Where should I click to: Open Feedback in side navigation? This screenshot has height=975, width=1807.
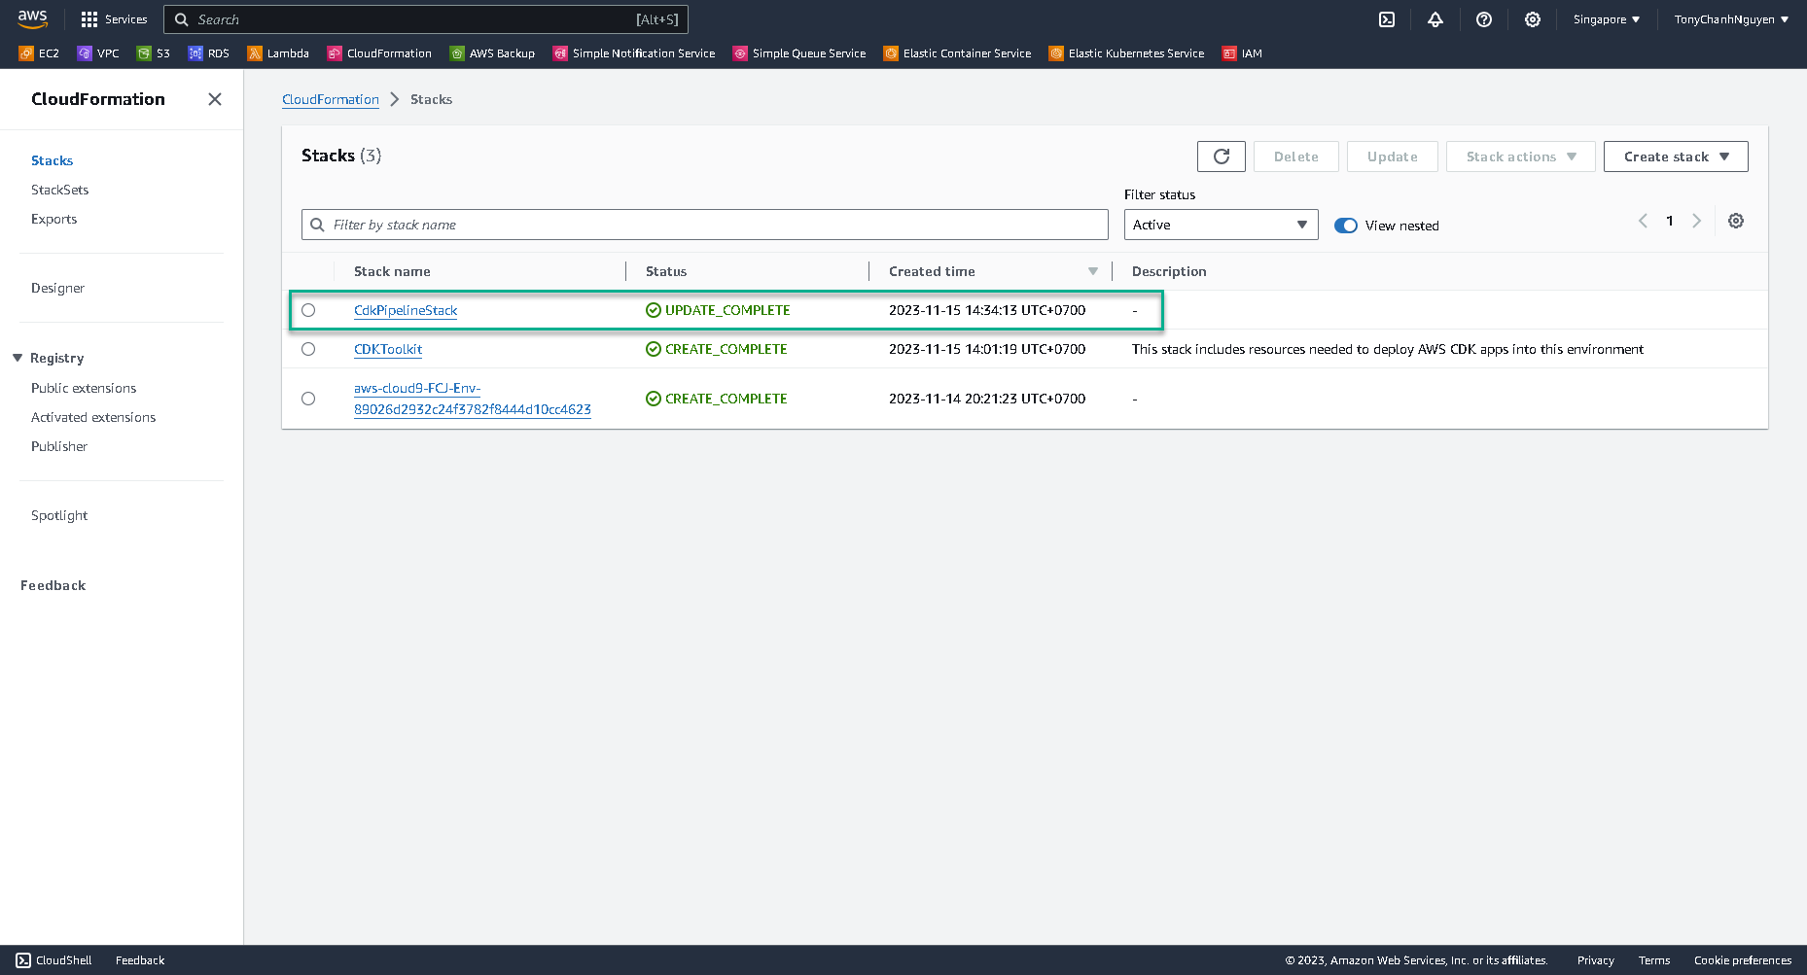(53, 585)
